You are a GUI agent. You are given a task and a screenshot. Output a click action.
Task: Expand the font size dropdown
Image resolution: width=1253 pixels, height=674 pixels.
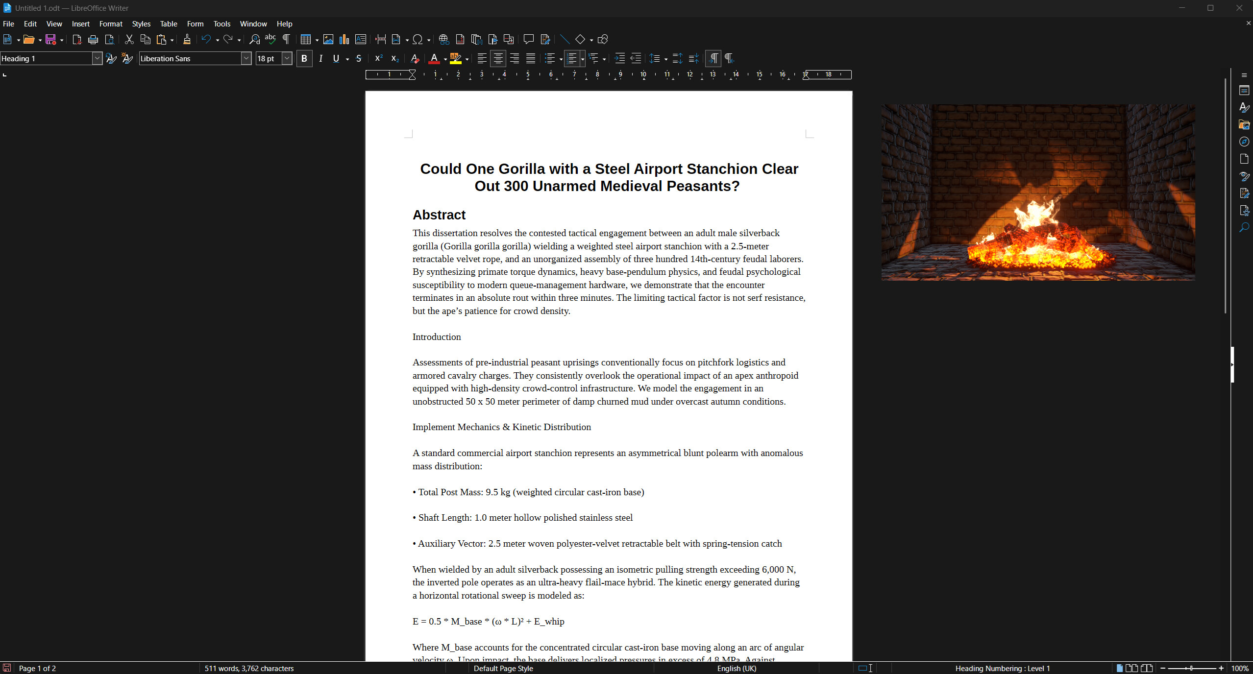click(287, 59)
